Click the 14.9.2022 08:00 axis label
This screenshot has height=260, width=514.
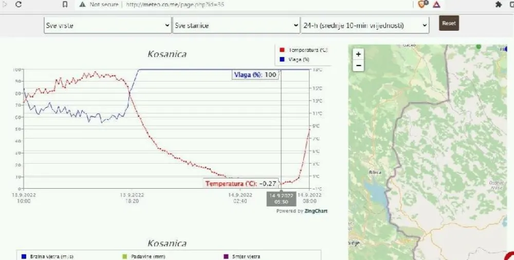(x=309, y=198)
